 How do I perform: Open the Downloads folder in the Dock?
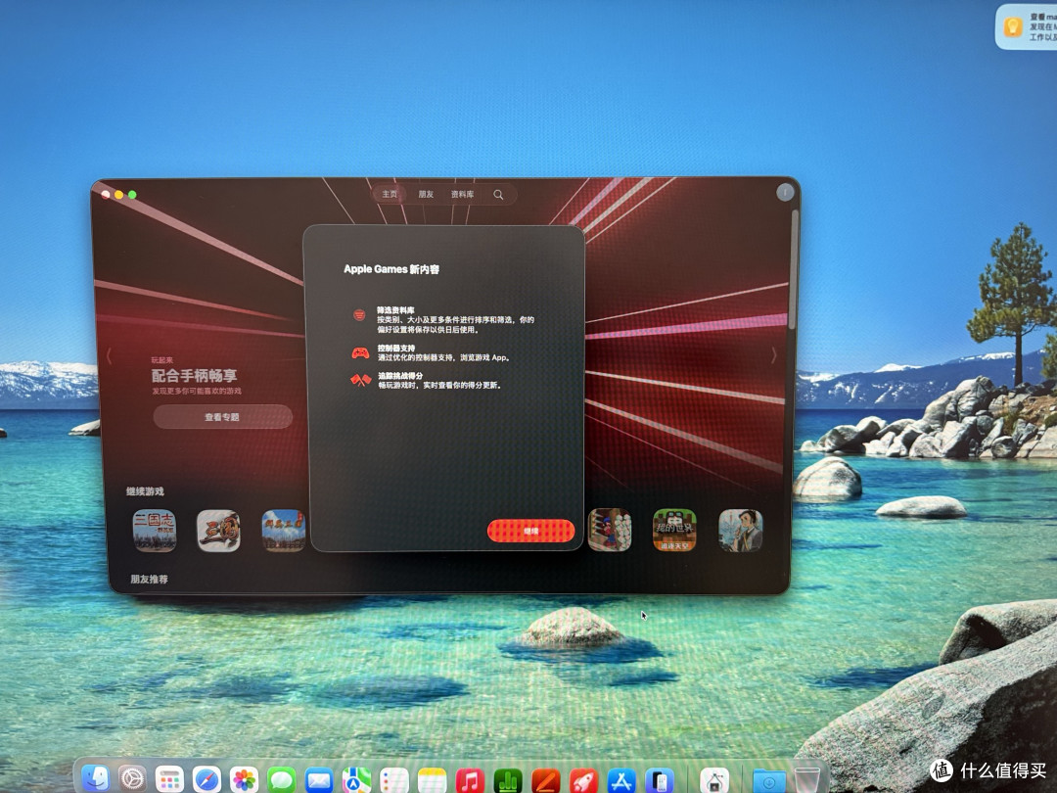[768, 781]
